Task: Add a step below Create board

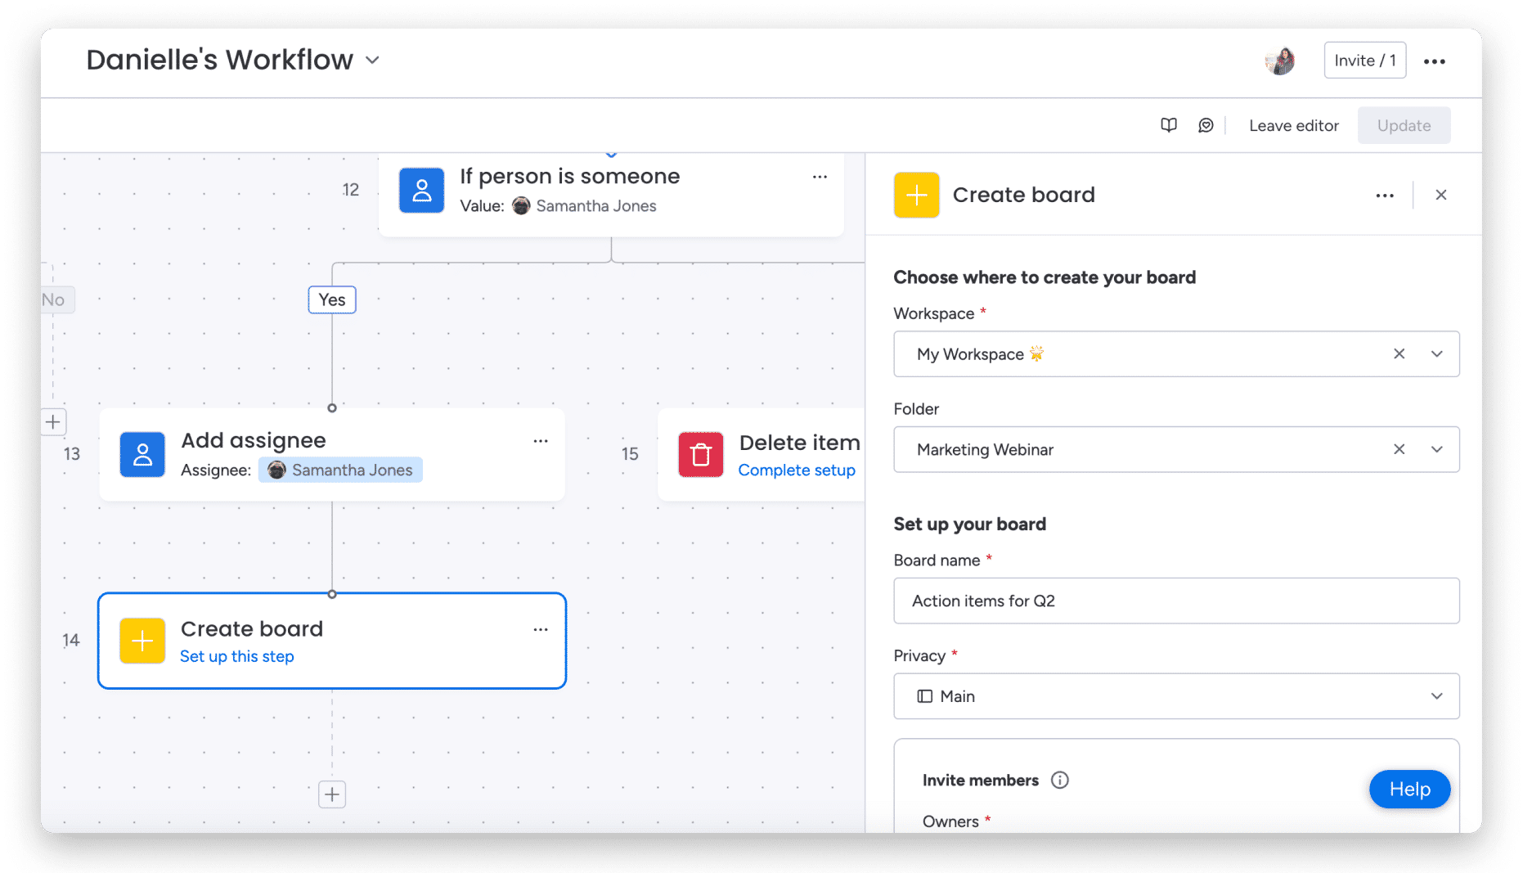Action: point(332,794)
